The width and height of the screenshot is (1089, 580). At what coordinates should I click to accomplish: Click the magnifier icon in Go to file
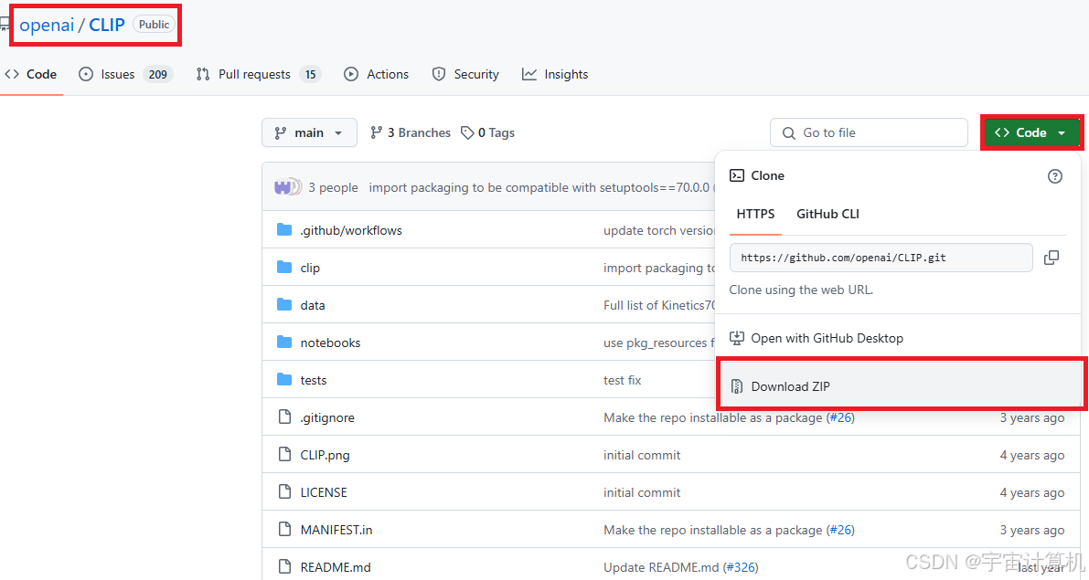(789, 133)
